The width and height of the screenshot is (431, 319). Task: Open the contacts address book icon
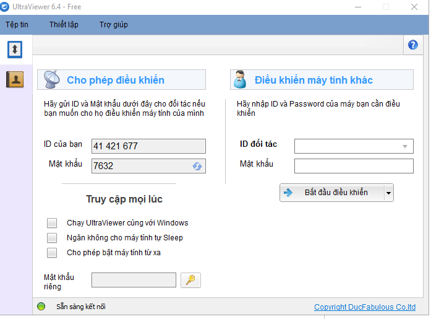pos(15,79)
